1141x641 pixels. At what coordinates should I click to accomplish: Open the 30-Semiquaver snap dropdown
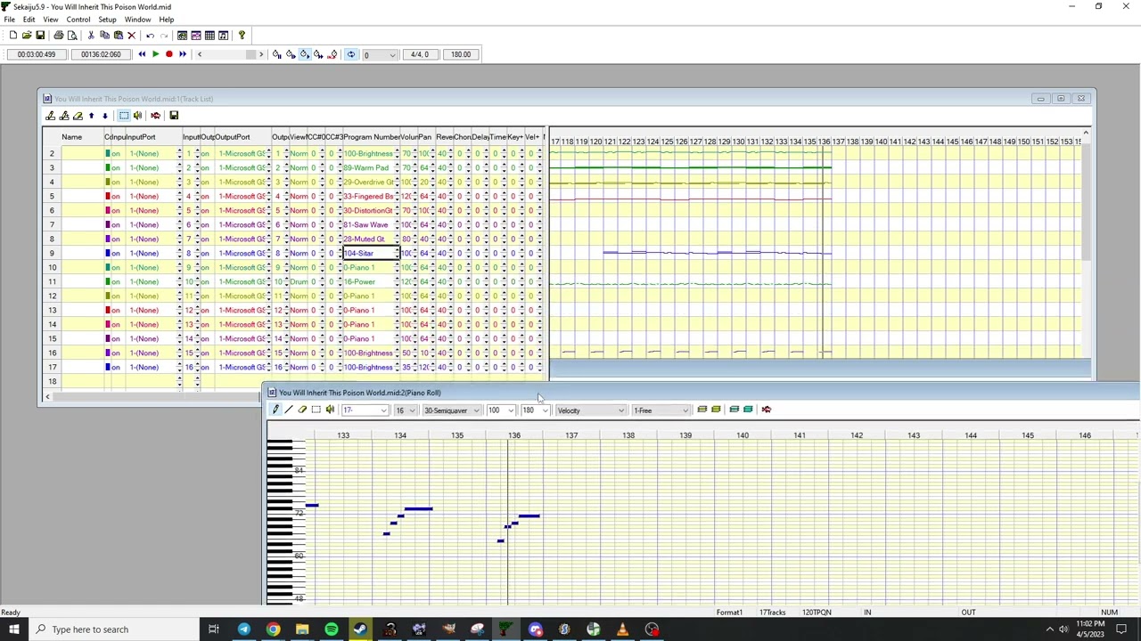pyautogui.click(x=476, y=410)
